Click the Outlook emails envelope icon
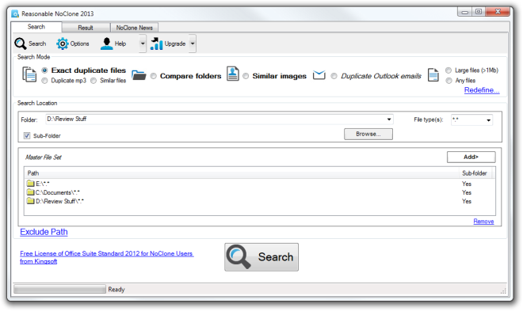523x311 pixels. pos(319,75)
